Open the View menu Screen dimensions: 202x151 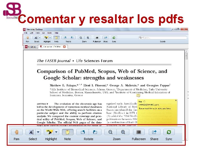(38, 33)
